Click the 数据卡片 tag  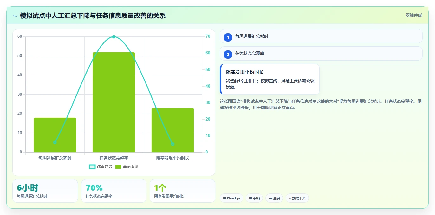(x=297, y=198)
